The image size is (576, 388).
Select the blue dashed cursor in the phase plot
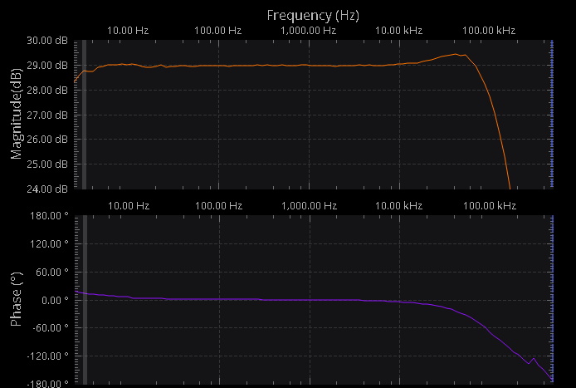click(x=552, y=298)
